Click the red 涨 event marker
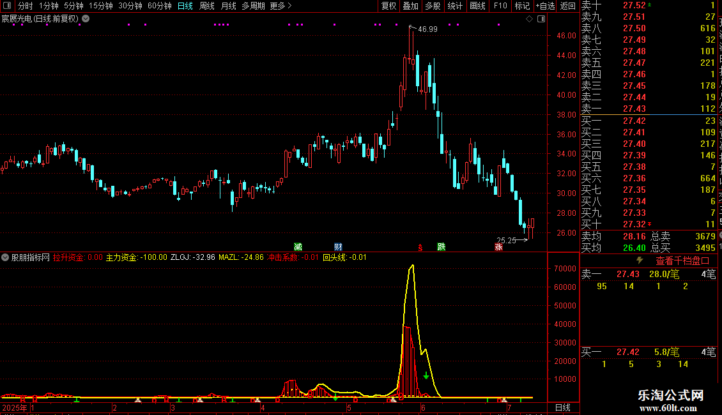The image size is (722, 415). pyautogui.click(x=498, y=247)
